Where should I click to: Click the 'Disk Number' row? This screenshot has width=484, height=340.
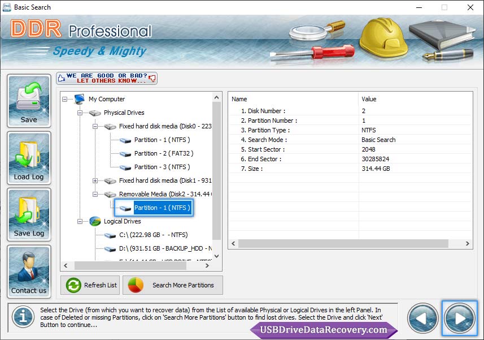pyautogui.click(x=350, y=111)
